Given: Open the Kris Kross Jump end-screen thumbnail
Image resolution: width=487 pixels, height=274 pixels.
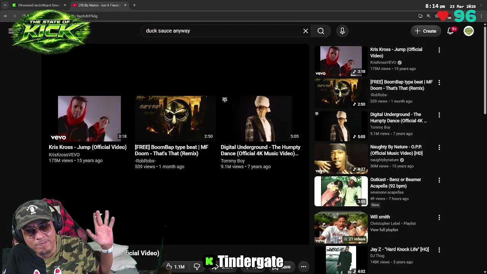Looking at the screenshot, I should point(89,119).
